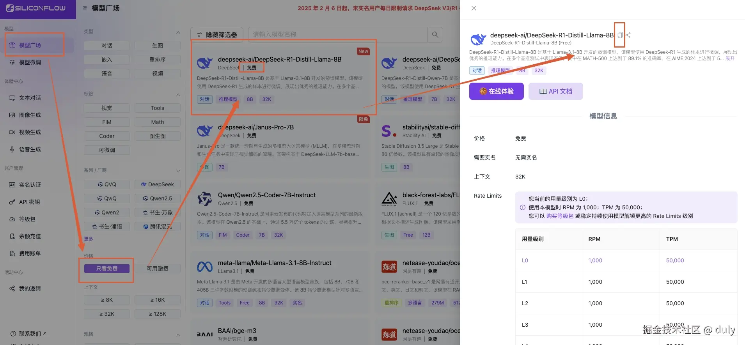Toggle the 重排序 type filter
This screenshot has height=345, width=745.
[x=158, y=60]
